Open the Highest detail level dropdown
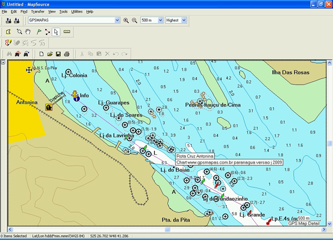Image resolution: width=333 pixels, height=240 pixels. pos(184,20)
